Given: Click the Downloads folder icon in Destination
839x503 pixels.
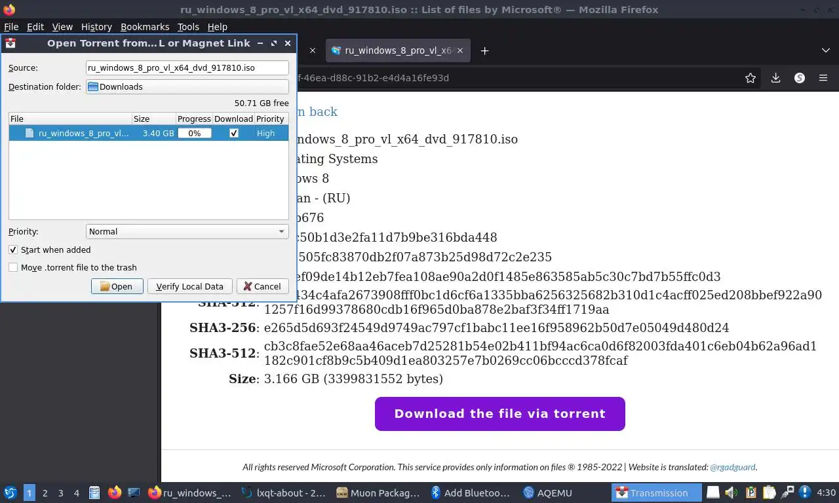Looking at the screenshot, I should coord(93,86).
